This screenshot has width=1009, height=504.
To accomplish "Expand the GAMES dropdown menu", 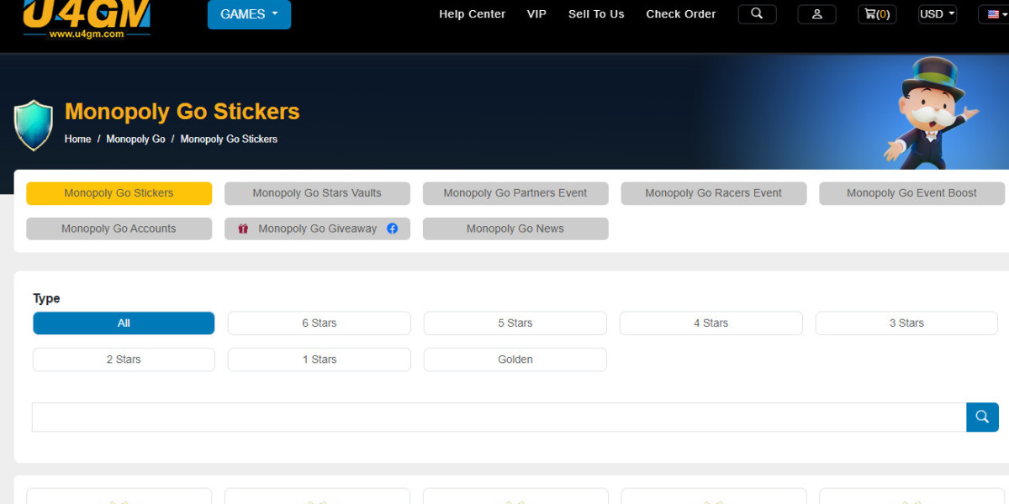I will pyautogui.click(x=249, y=14).
